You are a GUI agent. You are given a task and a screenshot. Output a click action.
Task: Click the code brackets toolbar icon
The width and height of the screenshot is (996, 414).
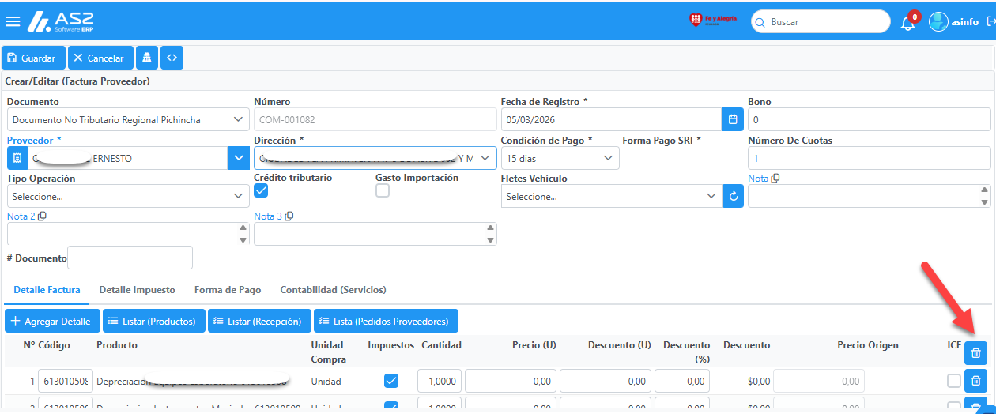pos(172,58)
